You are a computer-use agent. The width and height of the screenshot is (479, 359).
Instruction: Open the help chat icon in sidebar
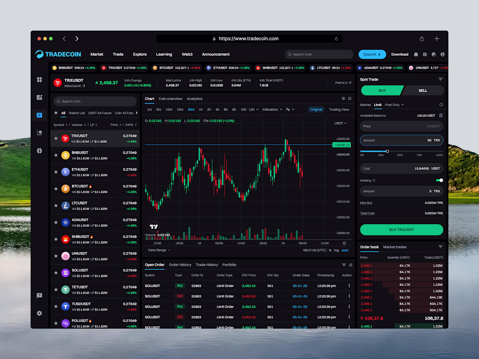click(x=39, y=295)
